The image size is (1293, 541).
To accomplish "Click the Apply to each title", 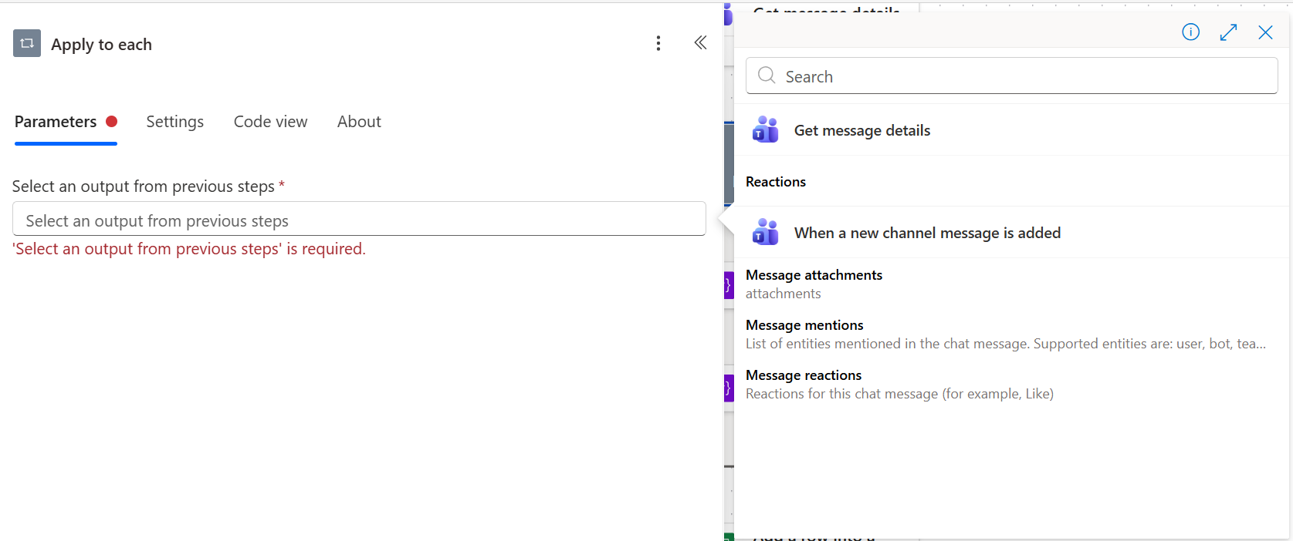I will (101, 45).
